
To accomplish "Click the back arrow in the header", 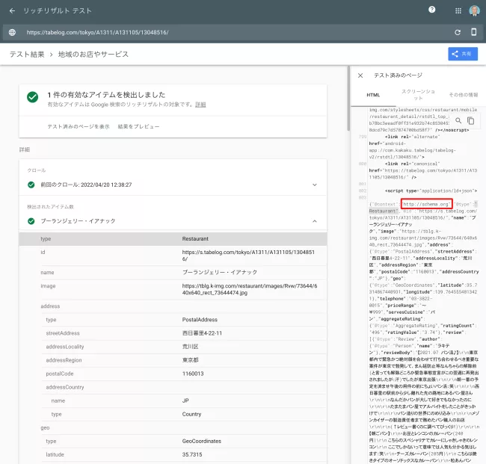I will pos(12,11).
